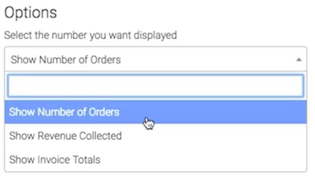Set displayed number to invoice totals
Image resolution: width=315 pixels, height=176 pixels.
pyautogui.click(x=156, y=160)
